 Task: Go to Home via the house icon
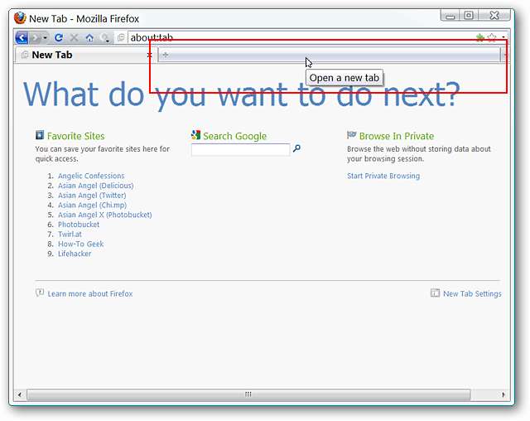point(89,38)
